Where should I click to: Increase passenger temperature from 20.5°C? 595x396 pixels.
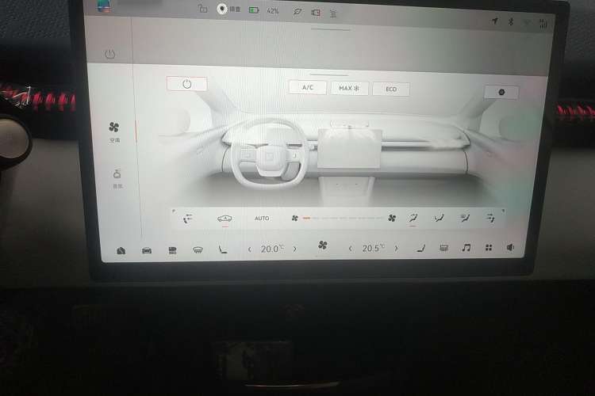pyautogui.click(x=396, y=249)
